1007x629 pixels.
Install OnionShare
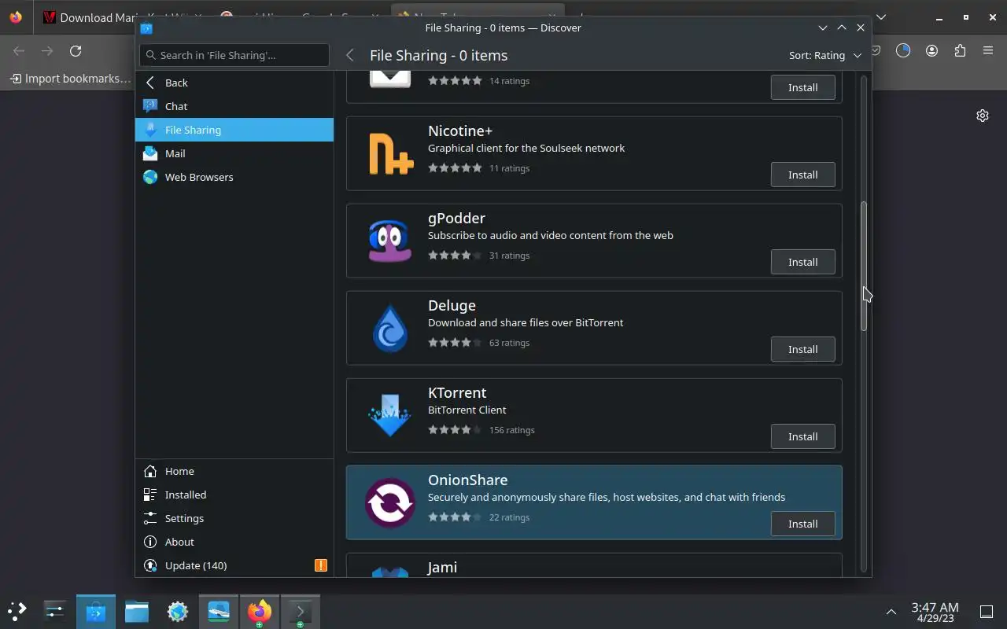(802, 524)
